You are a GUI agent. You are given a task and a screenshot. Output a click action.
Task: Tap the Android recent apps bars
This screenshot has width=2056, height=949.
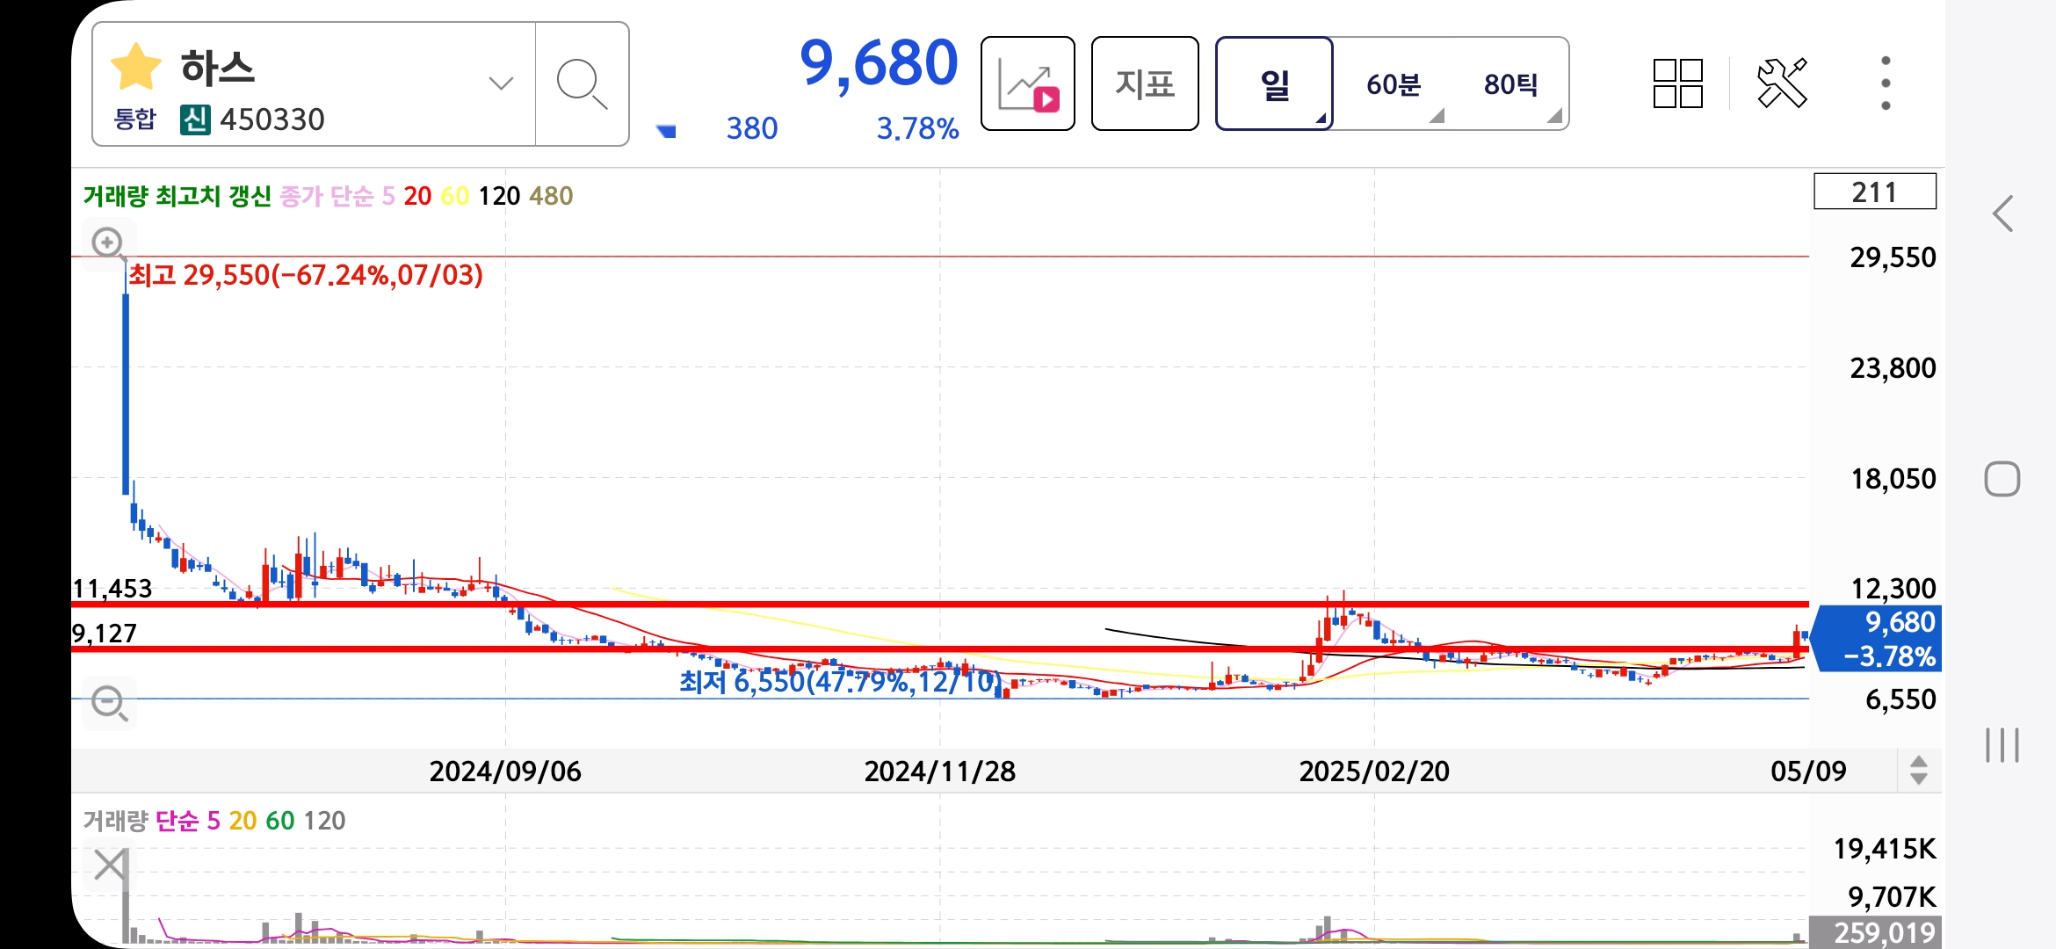coord(2002,745)
